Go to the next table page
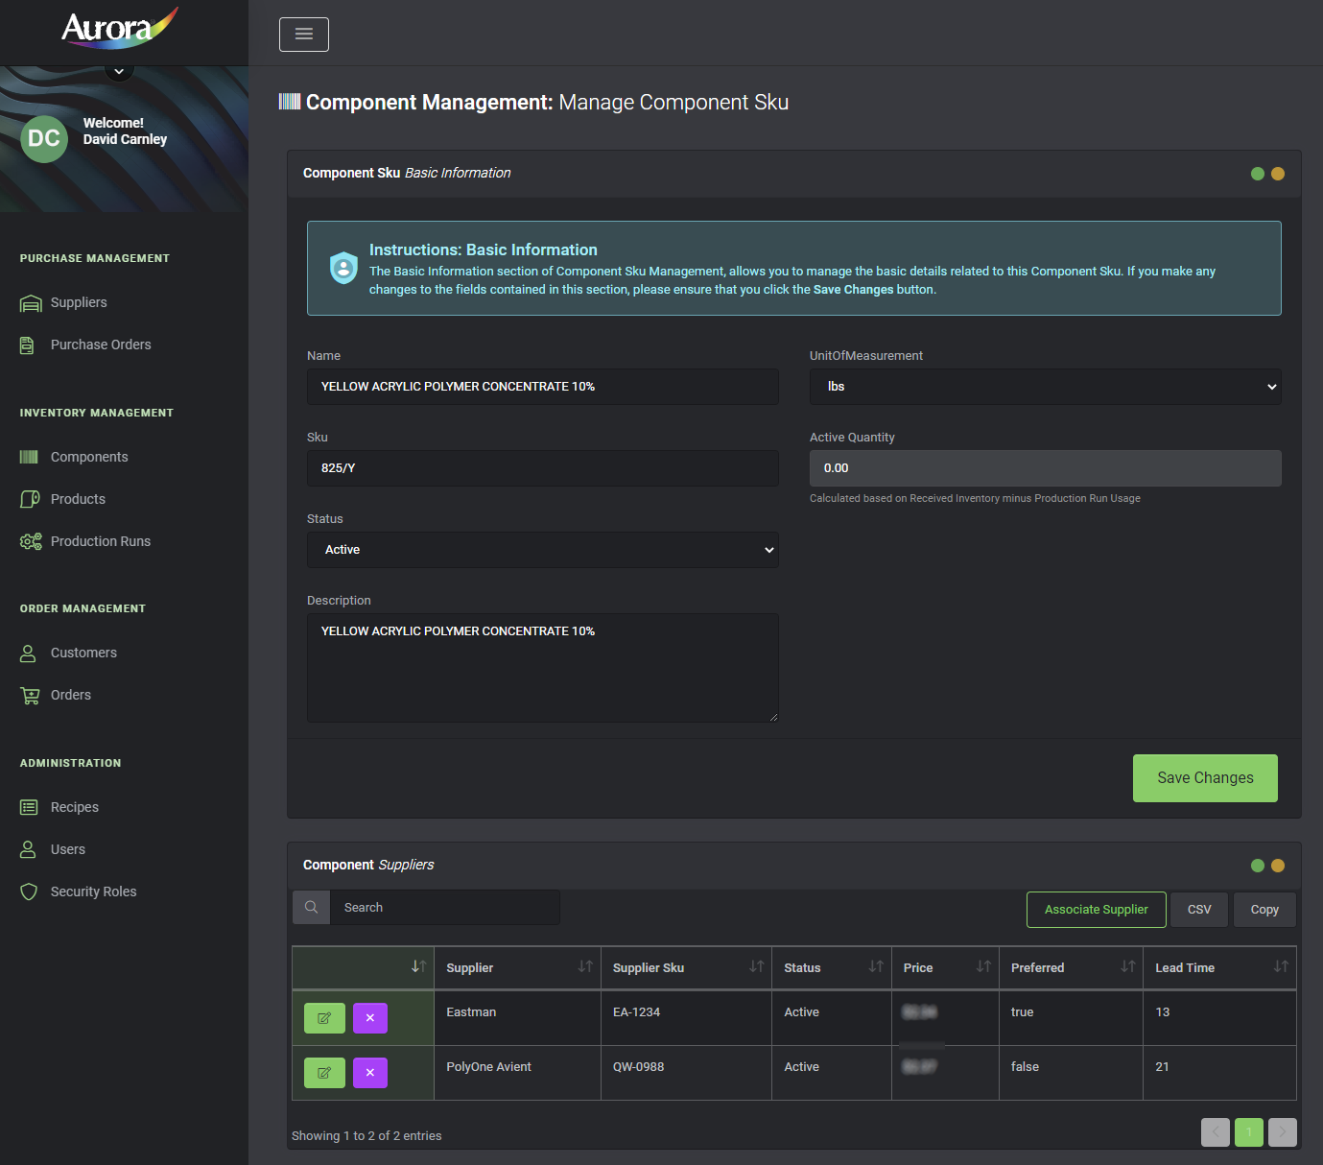This screenshot has height=1165, width=1323. 1282,1132
